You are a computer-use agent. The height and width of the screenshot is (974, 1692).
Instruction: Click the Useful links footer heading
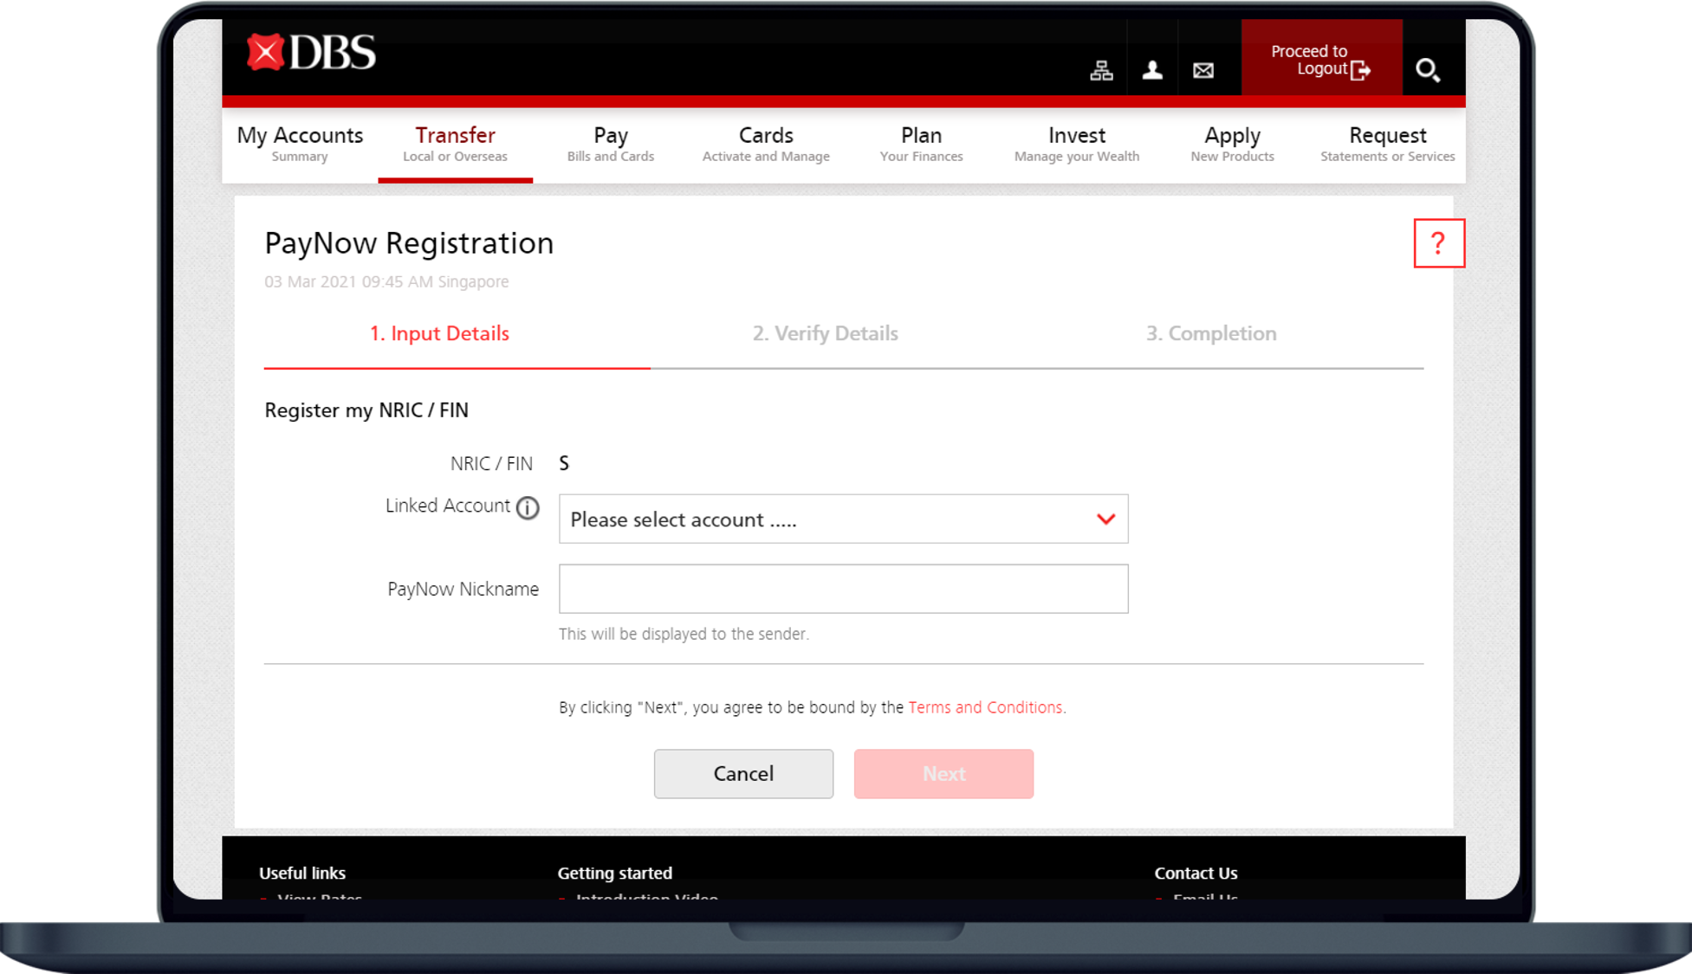[x=302, y=874]
